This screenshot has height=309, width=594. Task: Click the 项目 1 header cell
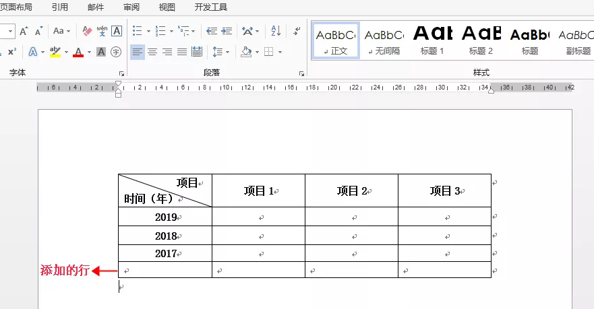[x=258, y=191]
